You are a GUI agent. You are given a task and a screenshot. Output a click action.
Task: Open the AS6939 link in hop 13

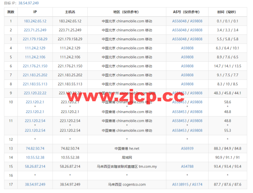point(187,148)
